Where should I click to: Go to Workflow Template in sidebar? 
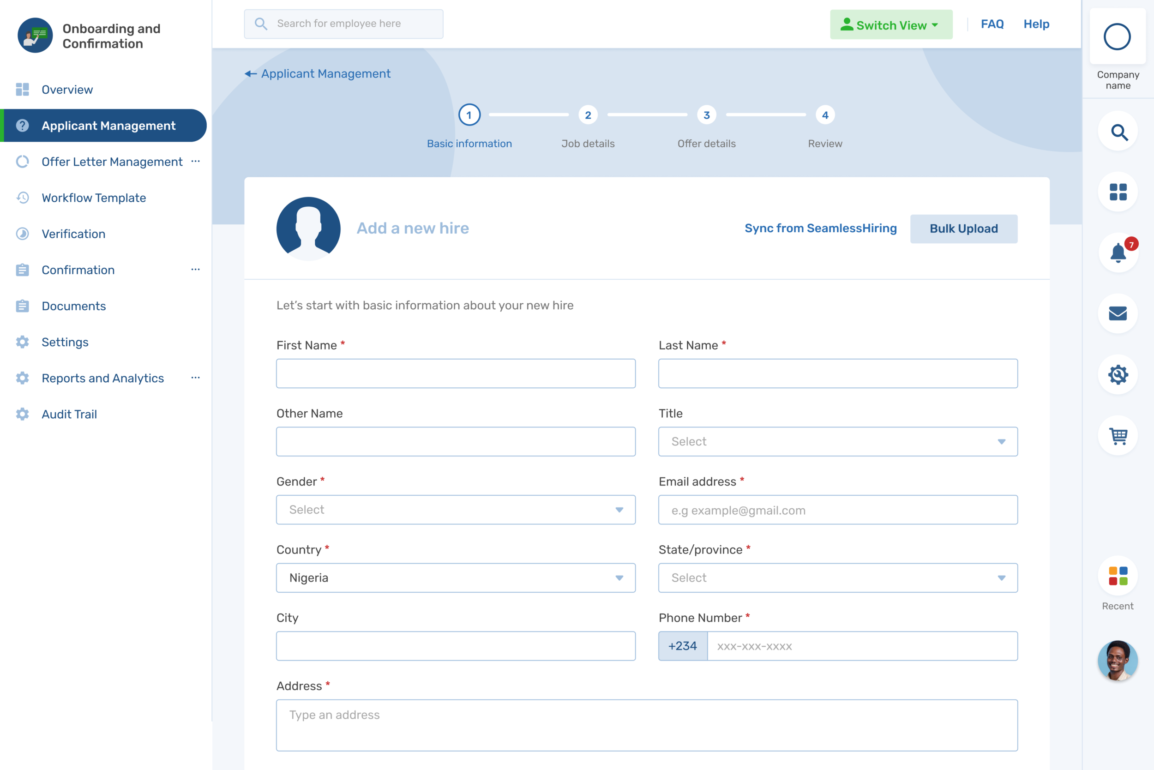94,198
